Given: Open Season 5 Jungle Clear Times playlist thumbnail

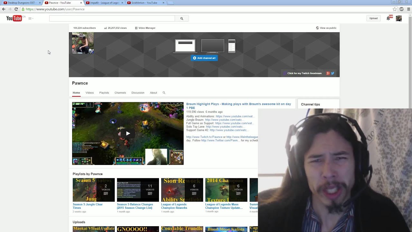Looking at the screenshot, I should [x=94, y=190].
